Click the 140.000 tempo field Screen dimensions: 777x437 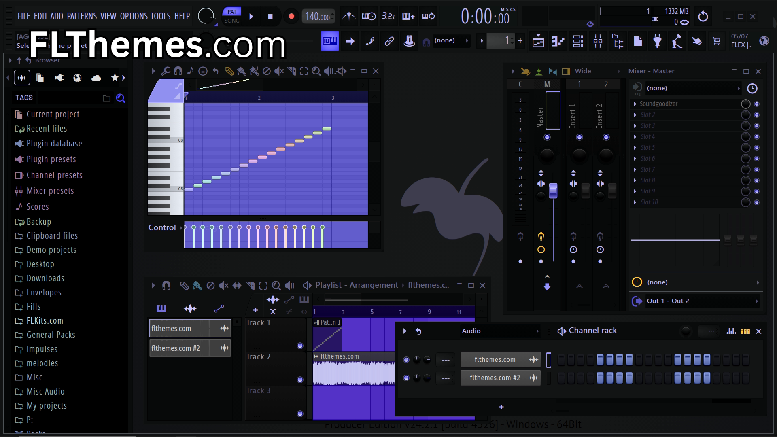pyautogui.click(x=318, y=17)
